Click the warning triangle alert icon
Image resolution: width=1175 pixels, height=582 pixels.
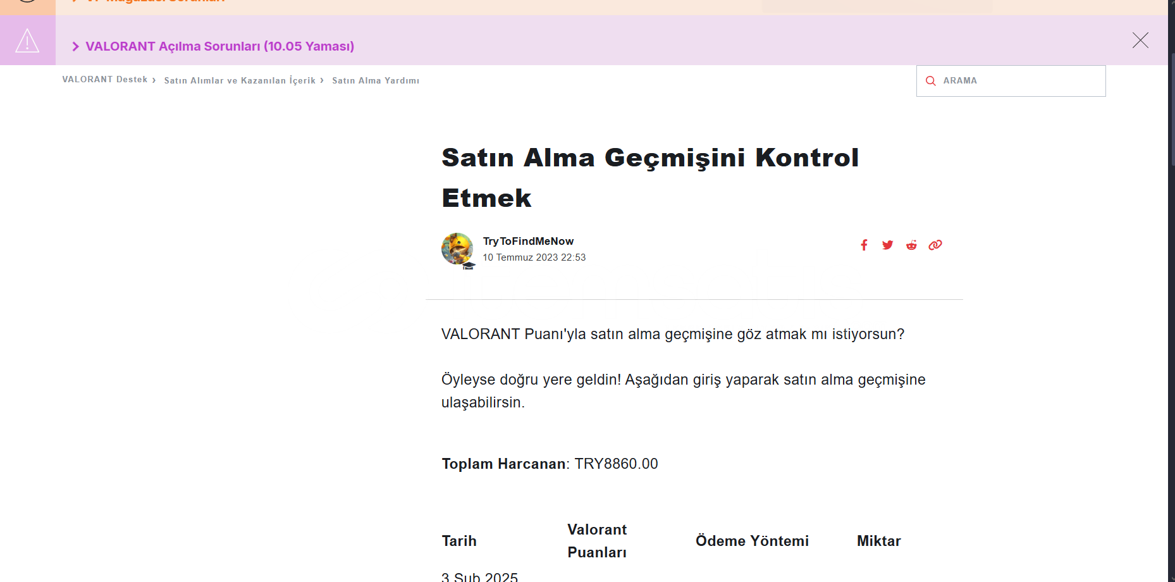point(27,40)
